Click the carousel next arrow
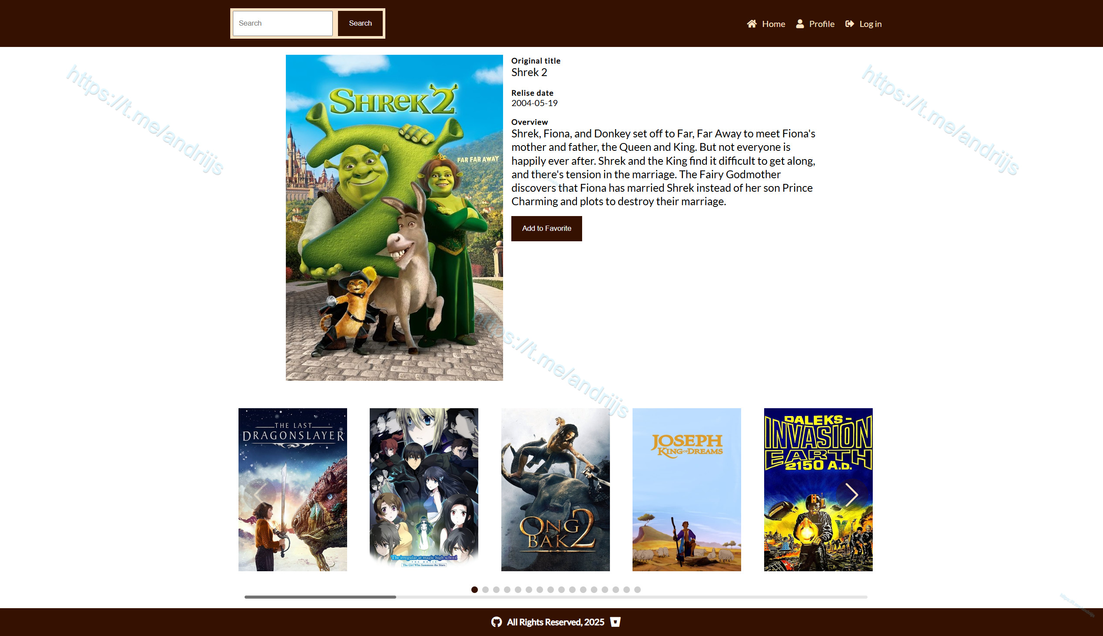 [851, 494]
